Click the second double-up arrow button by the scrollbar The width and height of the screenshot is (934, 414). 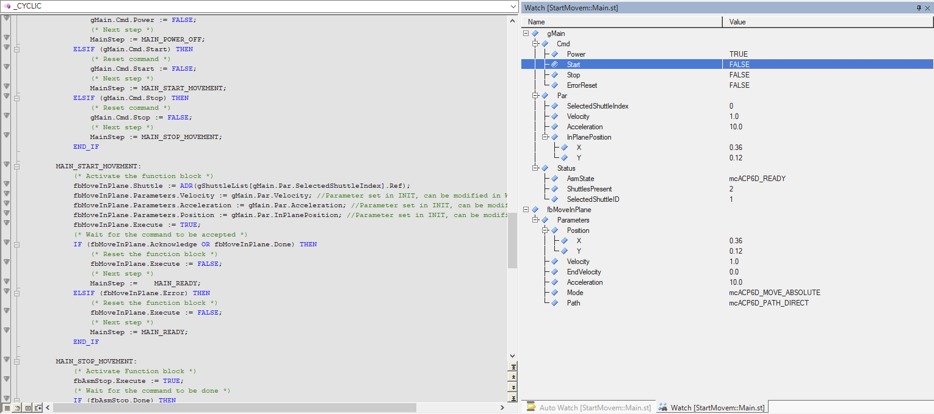tap(513, 377)
